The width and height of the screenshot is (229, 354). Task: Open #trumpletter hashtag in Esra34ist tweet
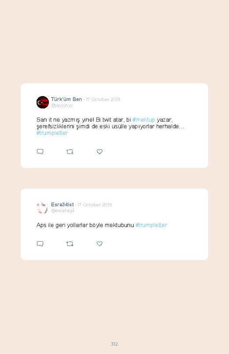point(151,225)
